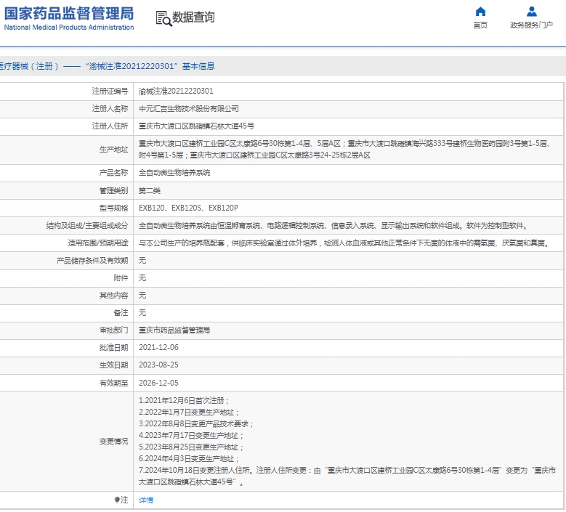This screenshot has width=566, height=512.
Task: Click change entry 4.2023年7月17日变更生产地址
Action: (x=191, y=436)
